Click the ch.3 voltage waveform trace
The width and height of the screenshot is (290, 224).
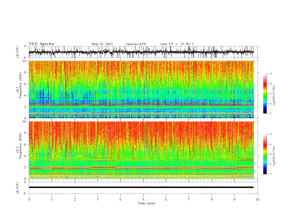click(x=141, y=187)
